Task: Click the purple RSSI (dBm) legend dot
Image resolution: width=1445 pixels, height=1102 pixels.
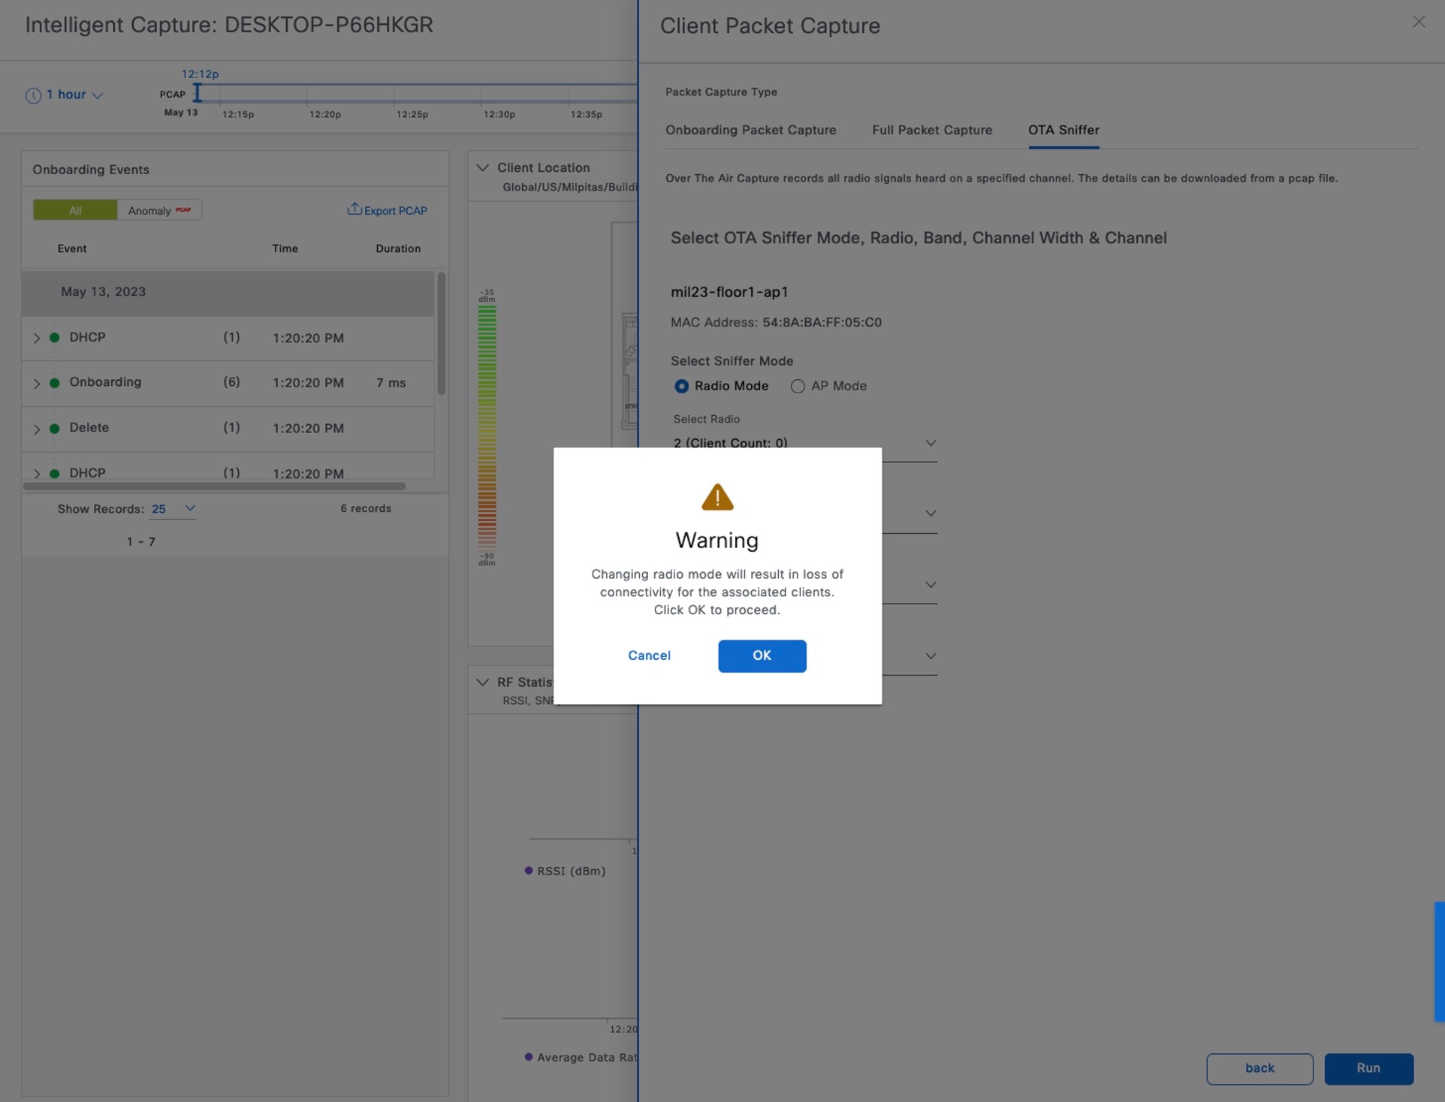Action: (x=529, y=871)
